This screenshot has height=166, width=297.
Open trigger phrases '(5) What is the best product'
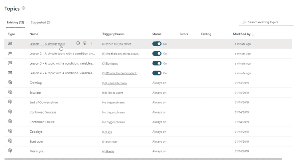pos(121,73)
